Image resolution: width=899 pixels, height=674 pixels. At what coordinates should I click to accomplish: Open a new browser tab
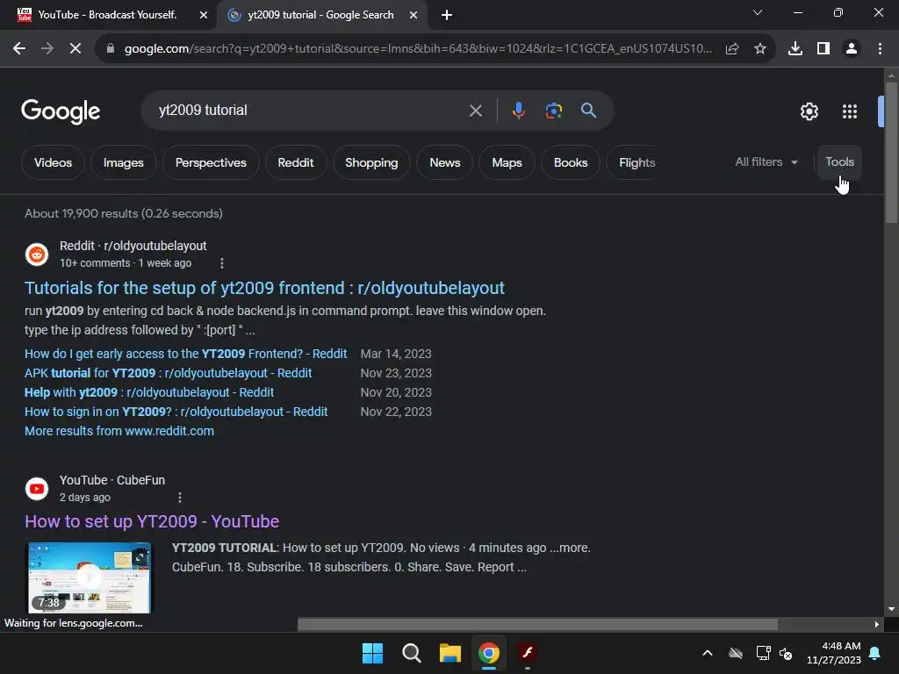(447, 15)
